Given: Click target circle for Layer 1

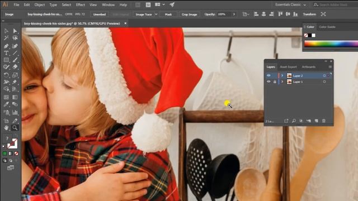Looking at the screenshot, I should coord(324,82).
